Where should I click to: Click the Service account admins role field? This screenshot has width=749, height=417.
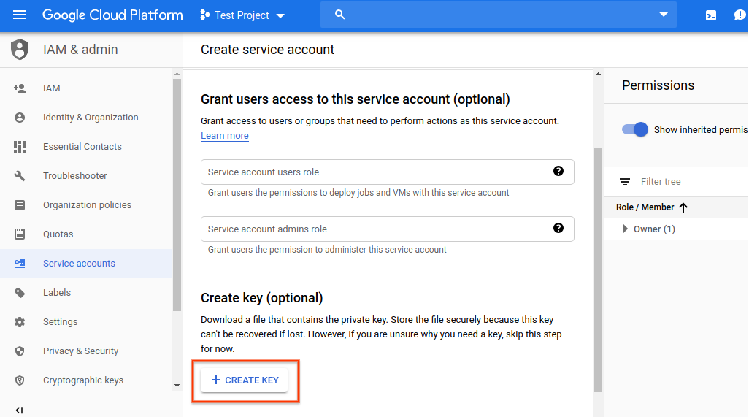tap(376, 229)
